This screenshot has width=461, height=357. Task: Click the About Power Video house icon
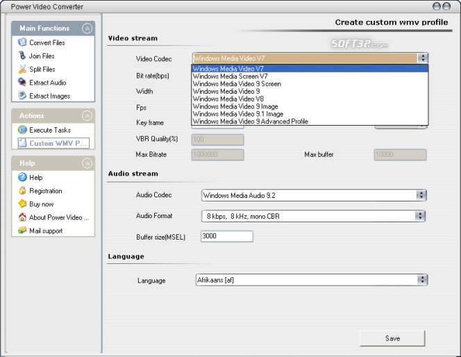(22, 217)
